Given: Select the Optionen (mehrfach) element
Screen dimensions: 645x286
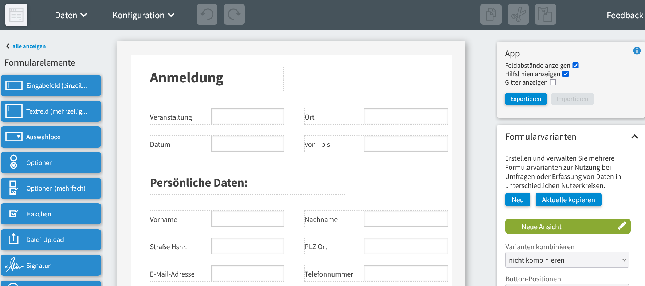Looking at the screenshot, I should [x=51, y=188].
